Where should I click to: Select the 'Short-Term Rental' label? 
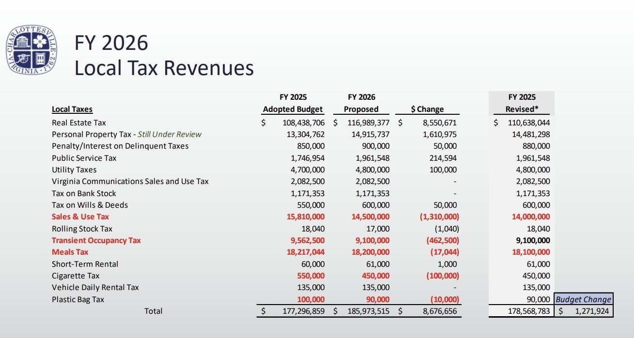pos(85,264)
